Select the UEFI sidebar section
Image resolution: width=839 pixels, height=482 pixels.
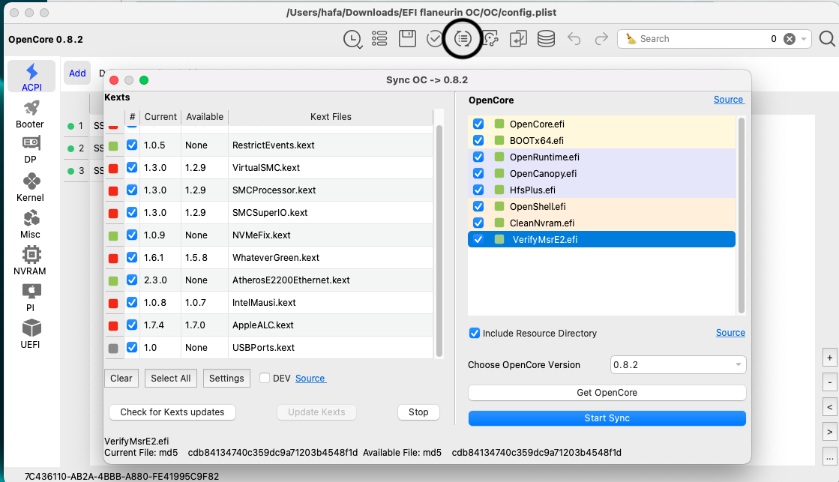tap(31, 333)
